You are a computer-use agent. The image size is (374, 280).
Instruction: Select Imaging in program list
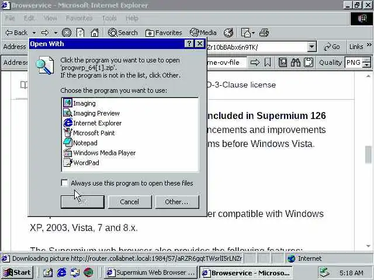(84, 103)
